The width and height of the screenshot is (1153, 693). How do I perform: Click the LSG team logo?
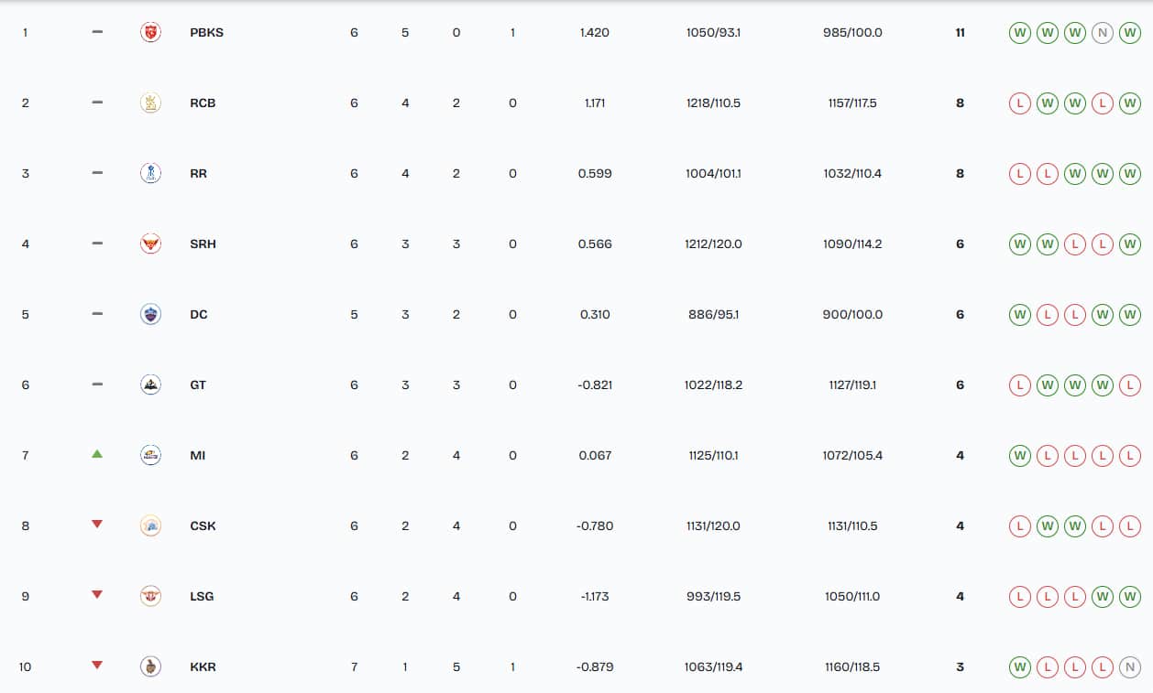point(150,596)
